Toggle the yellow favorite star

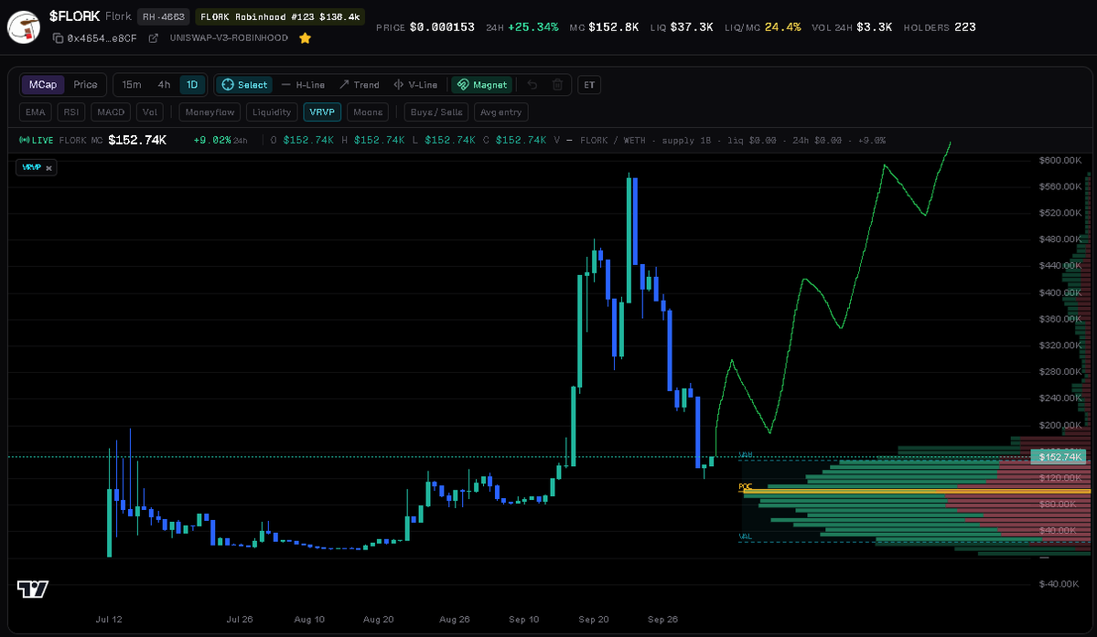pyautogui.click(x=305, y=38)
